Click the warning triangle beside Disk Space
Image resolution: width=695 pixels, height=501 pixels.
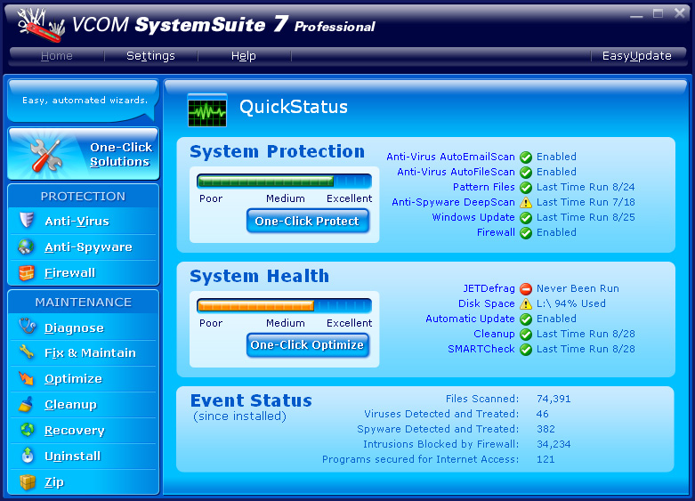pyautogui.click(x=526, y=303)
